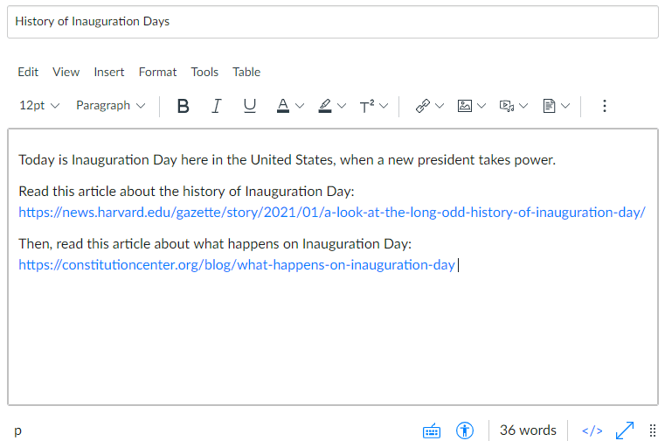Screen dimensions: 665x441
Task: Open the View menu
Action: pyautogui.click(x=66, y=73)
